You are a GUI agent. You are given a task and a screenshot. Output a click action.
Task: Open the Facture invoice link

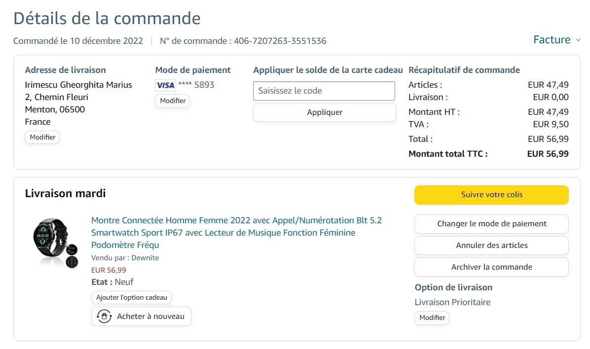(552, 40)
